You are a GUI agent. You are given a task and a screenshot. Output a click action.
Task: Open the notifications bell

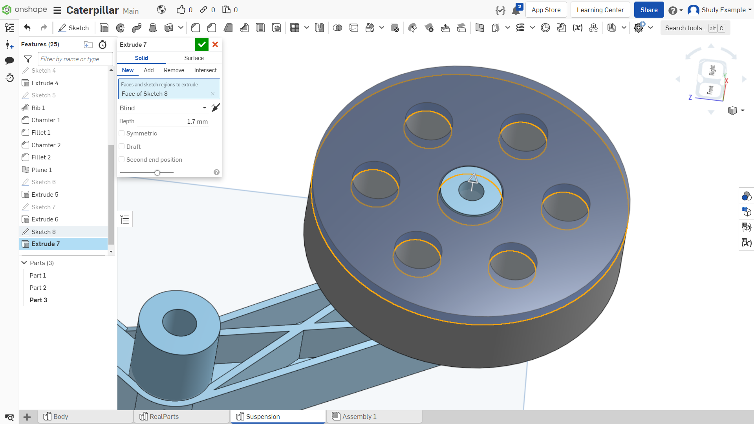pos(516,10)
